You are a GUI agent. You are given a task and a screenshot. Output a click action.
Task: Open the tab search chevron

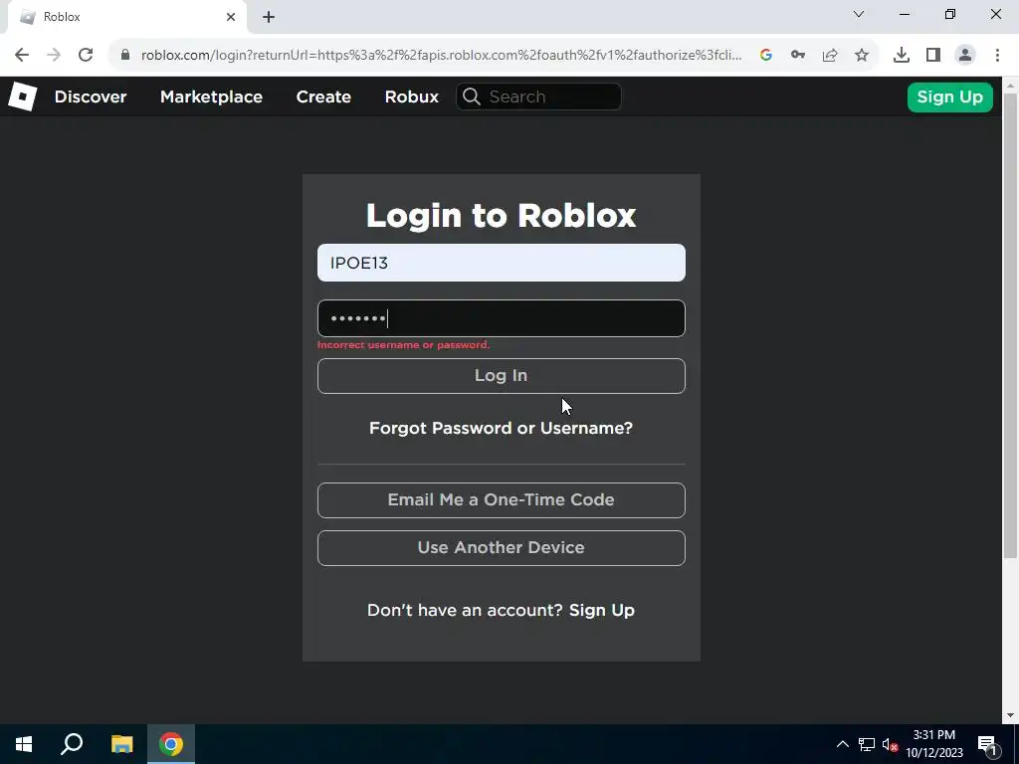coord(859,14)
